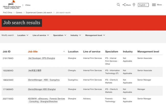Open (Senior)Manager - KBD - Guangzhou job
Viewport: 166px width, 104px height.
pyautogui.click(x=44, y=80)
